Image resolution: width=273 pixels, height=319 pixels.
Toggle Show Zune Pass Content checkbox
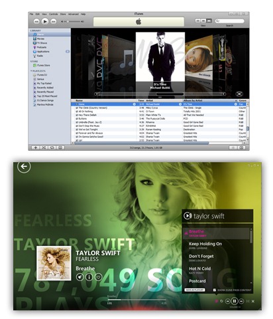215,290
